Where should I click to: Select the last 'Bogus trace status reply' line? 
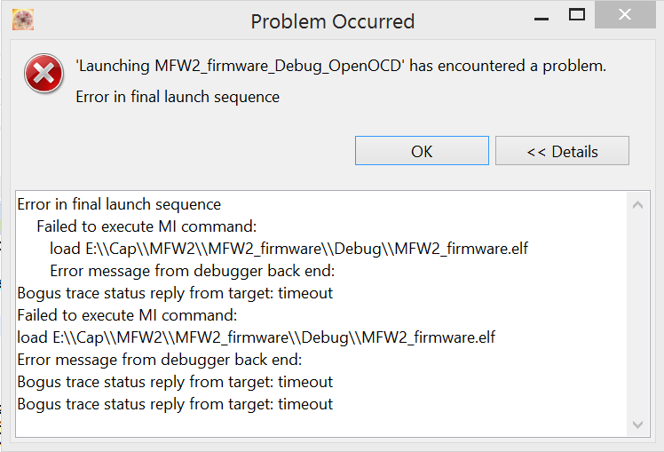(175, 404)
